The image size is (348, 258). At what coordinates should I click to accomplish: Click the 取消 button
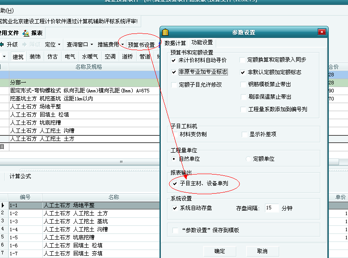262,251
